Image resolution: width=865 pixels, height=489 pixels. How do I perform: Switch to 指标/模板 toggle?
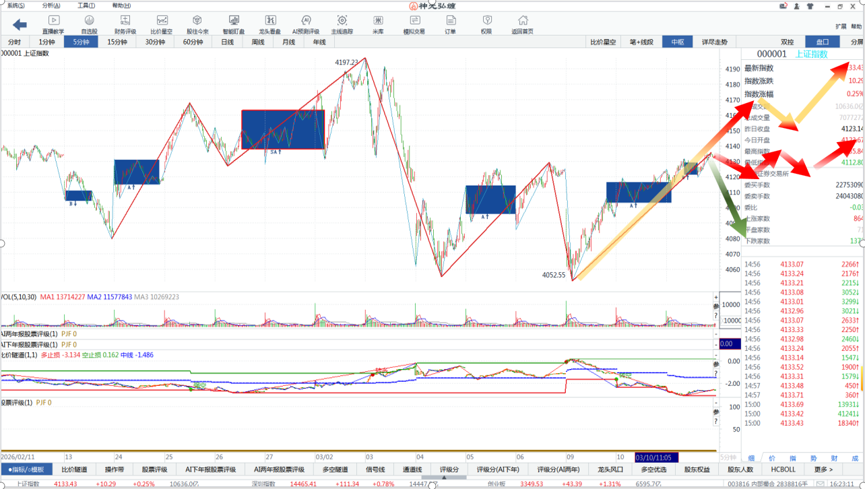pos(26,469)
